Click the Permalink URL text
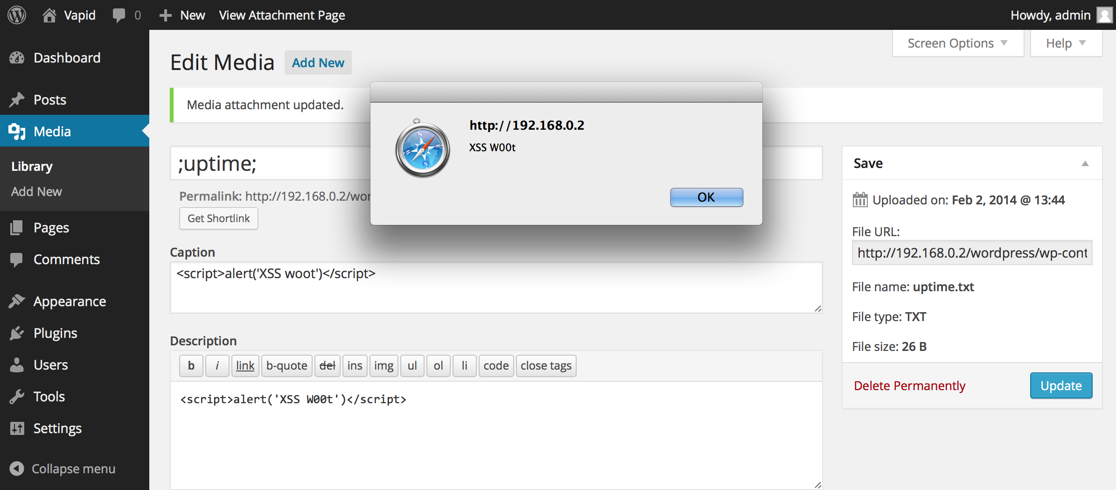1116x490 pixels. [308, 196]
